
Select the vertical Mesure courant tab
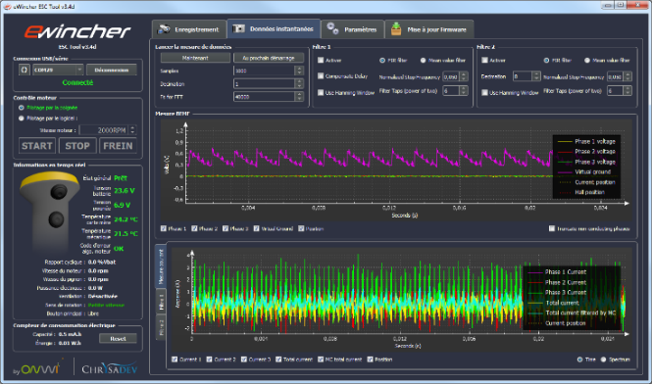coord(161,266)
